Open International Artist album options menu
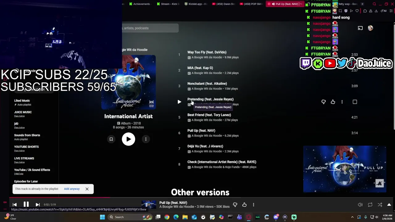The image size is (395, 222). pos(146,139)
